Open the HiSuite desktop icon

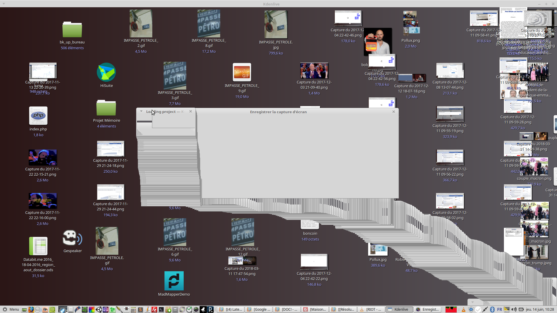point(106,72)
